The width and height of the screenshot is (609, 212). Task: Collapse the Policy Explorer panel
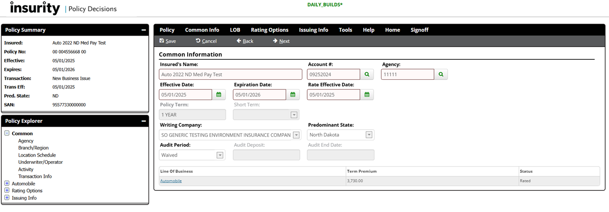click(143, 121)
